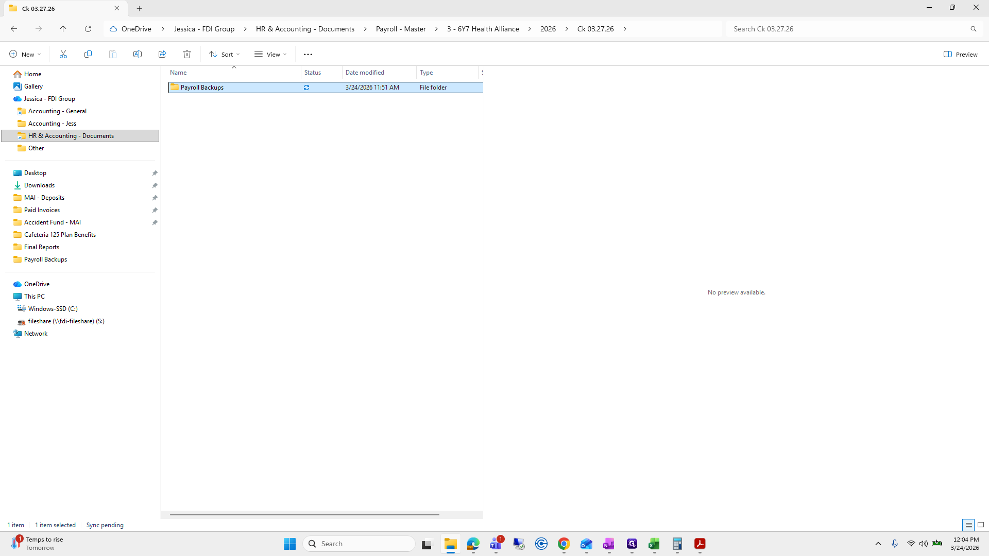989x556 pixels.
Task: Rename the selection with the rename icon
Action: (x=137, y=54)
